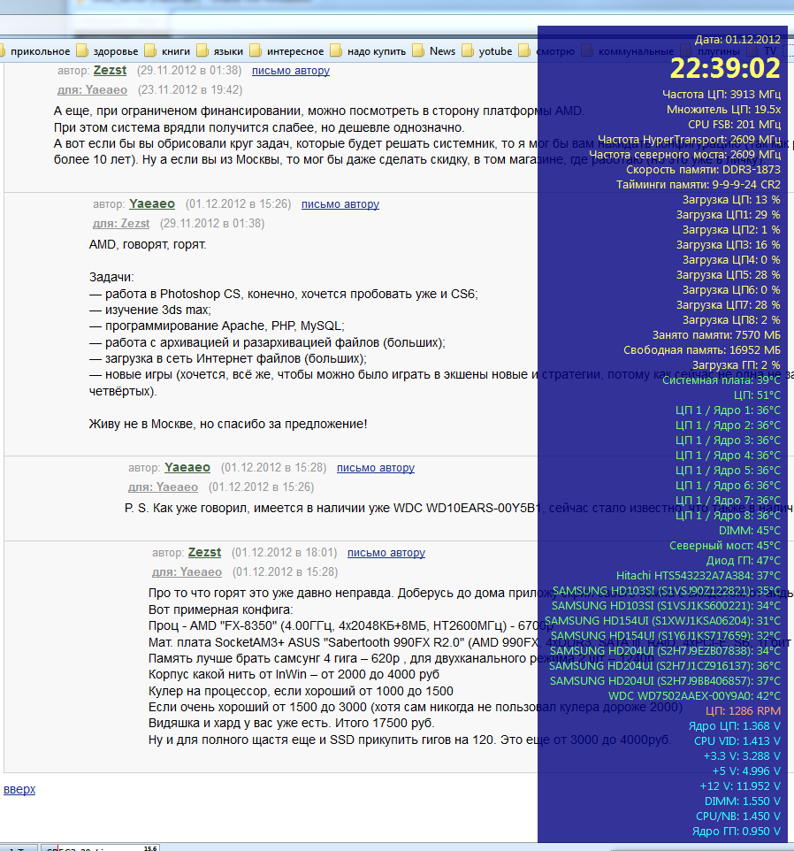Open the здоровье bookmark folder
This screenshot has width=794, height=851.
(x=108, y=51)
